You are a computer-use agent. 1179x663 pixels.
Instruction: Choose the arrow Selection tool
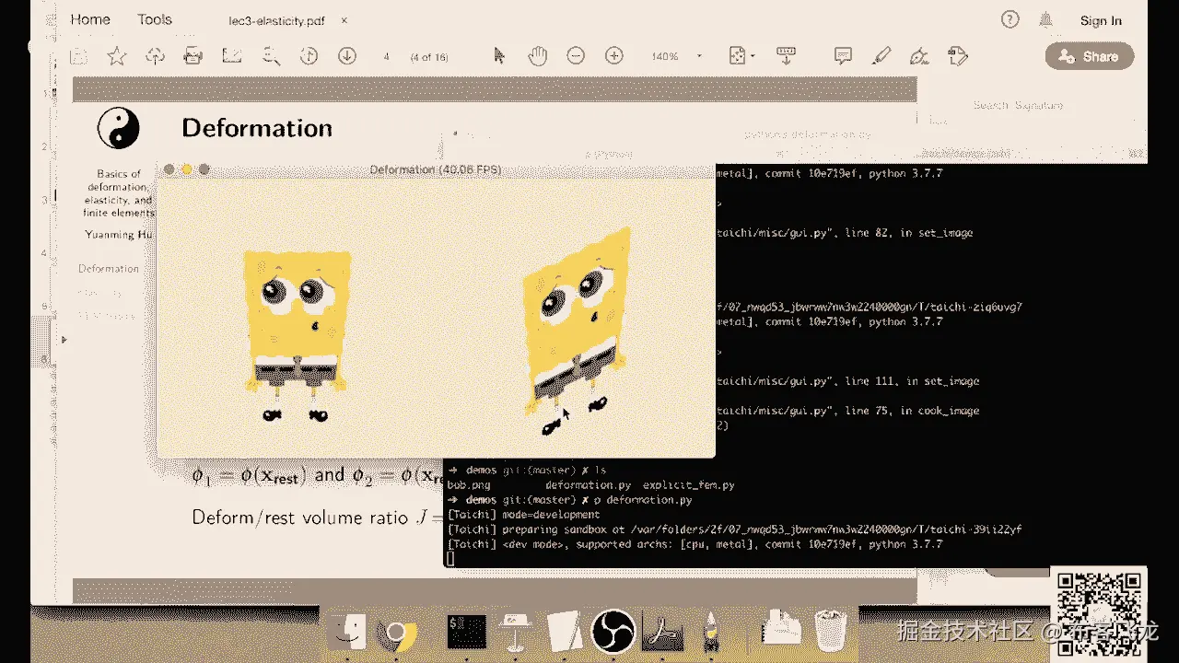[499, 56]
